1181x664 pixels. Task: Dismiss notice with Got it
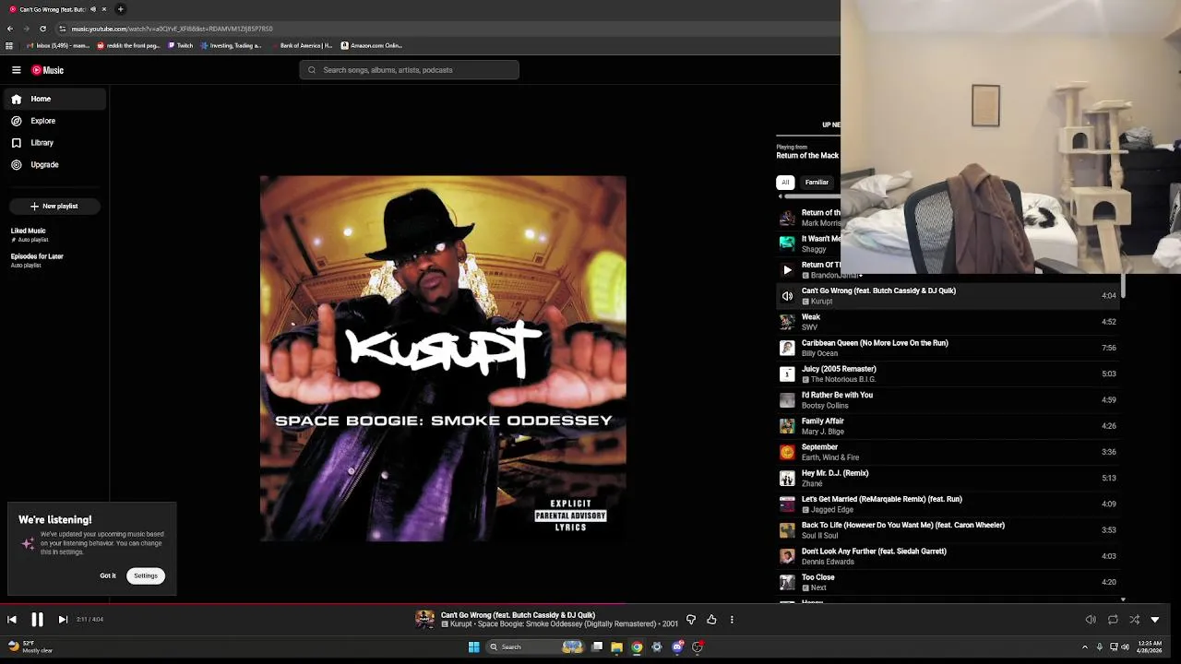(x=108, y=575)
